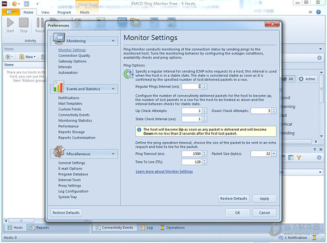Open the New host dropdown arrow
Viewport: 327px width, 243px height.
point(35,57)
